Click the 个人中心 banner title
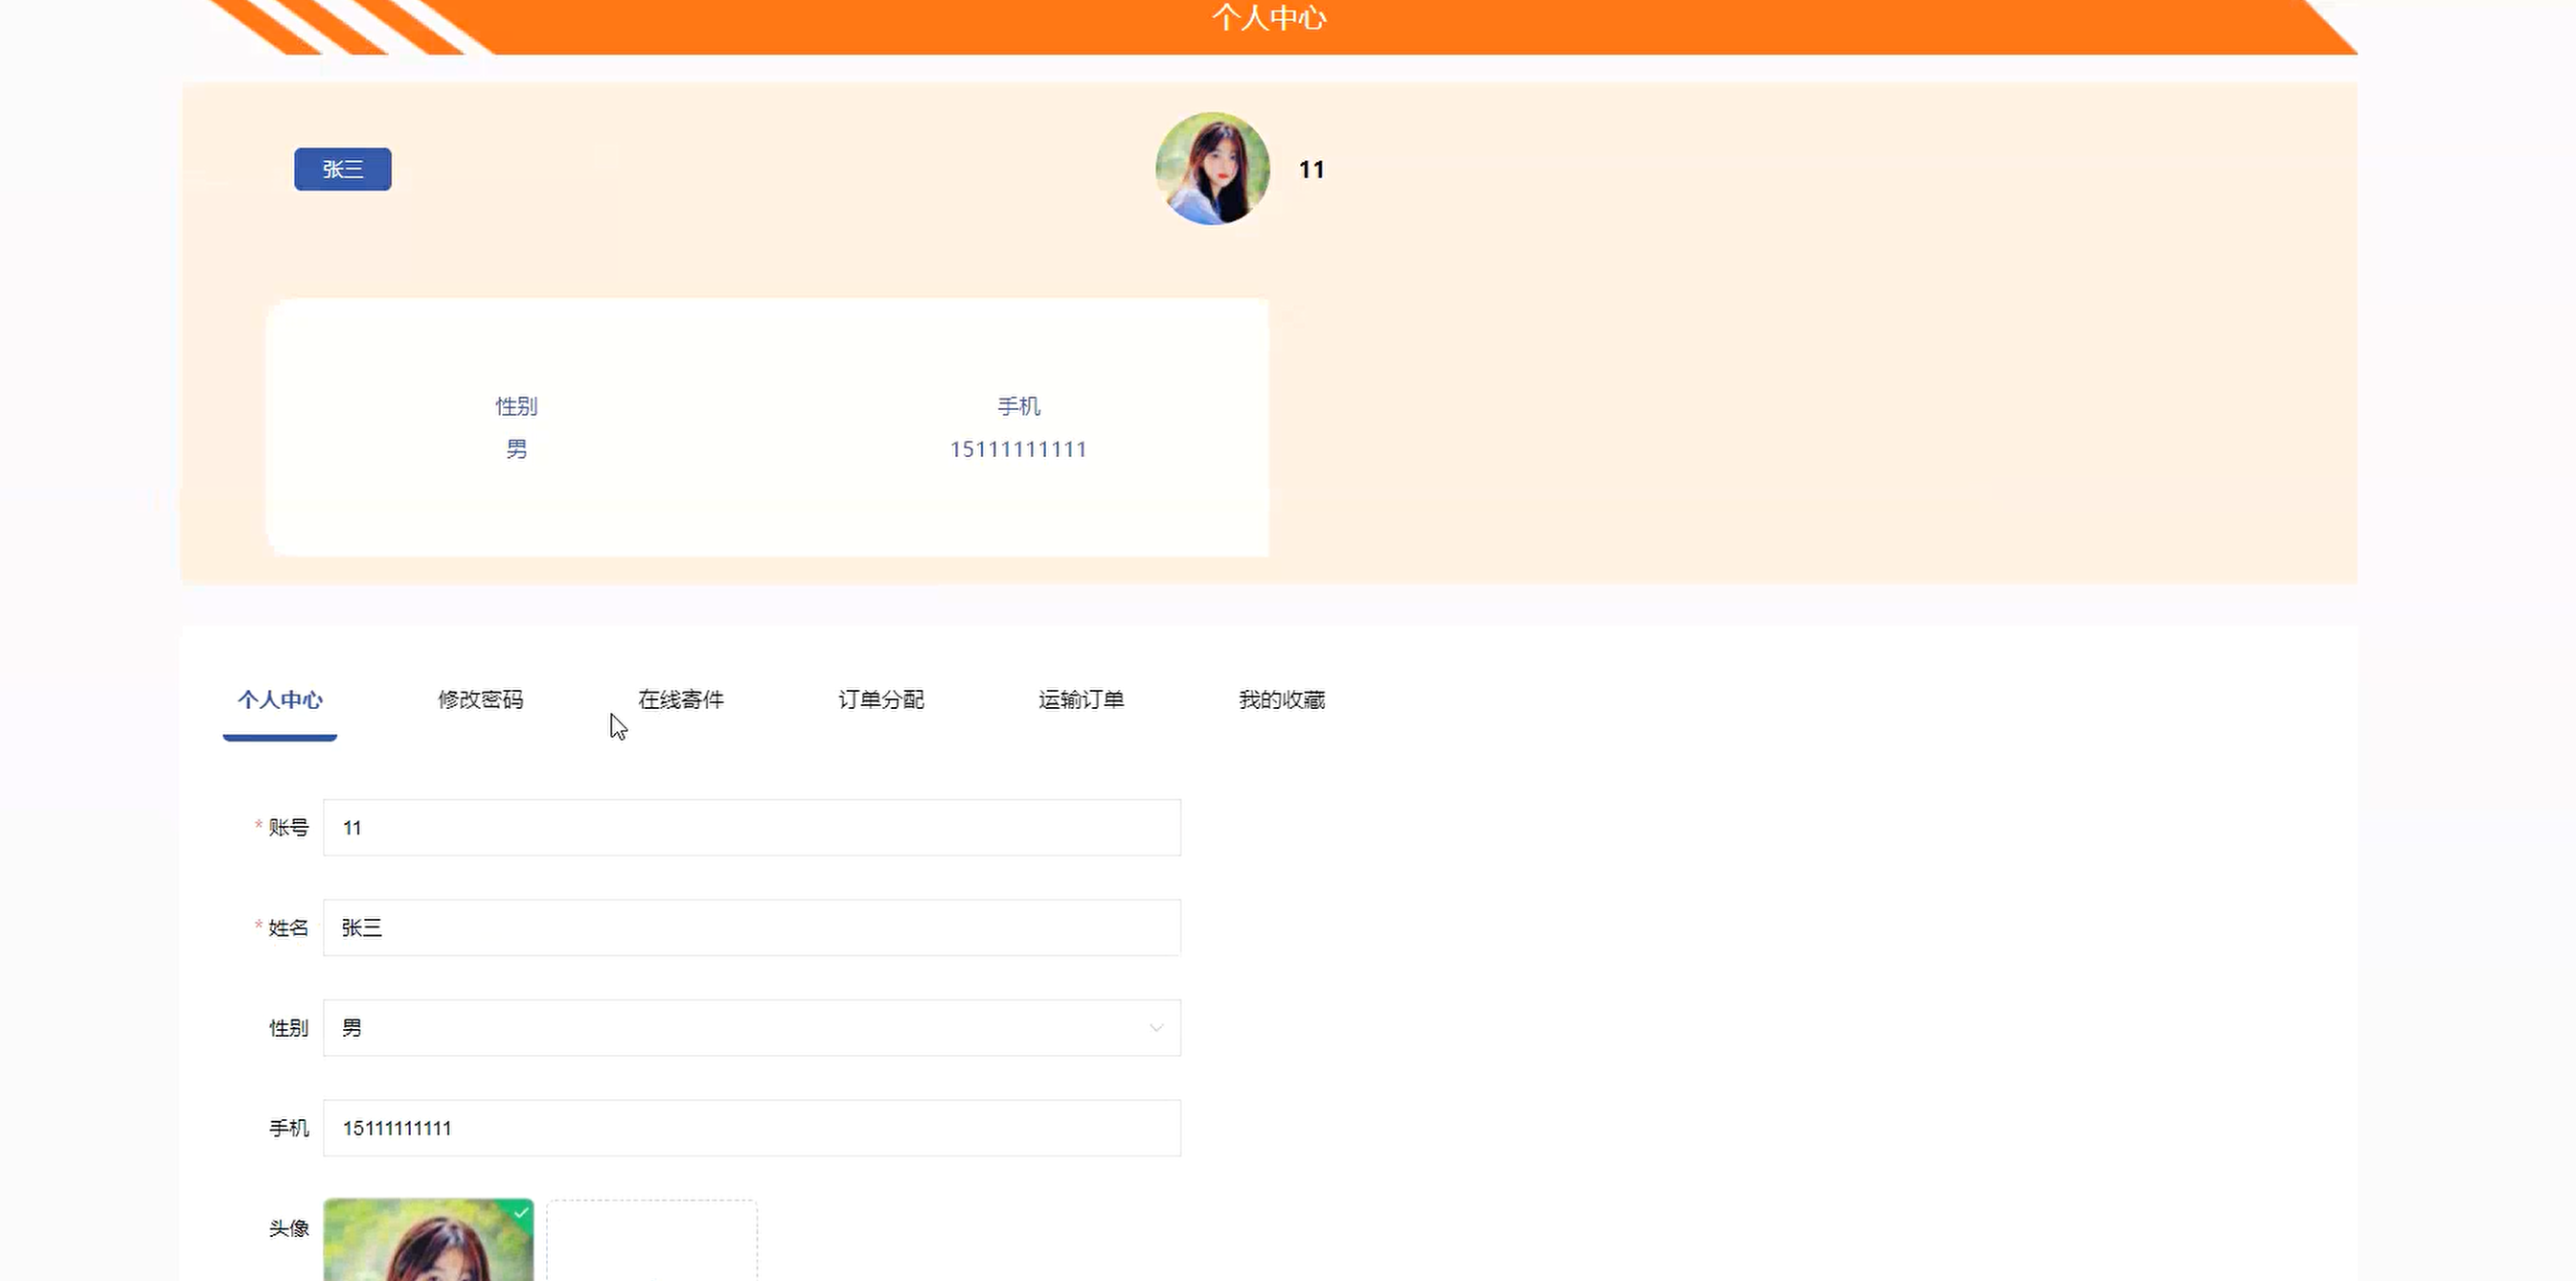 pyautogui.click(x=1268, y=18)
